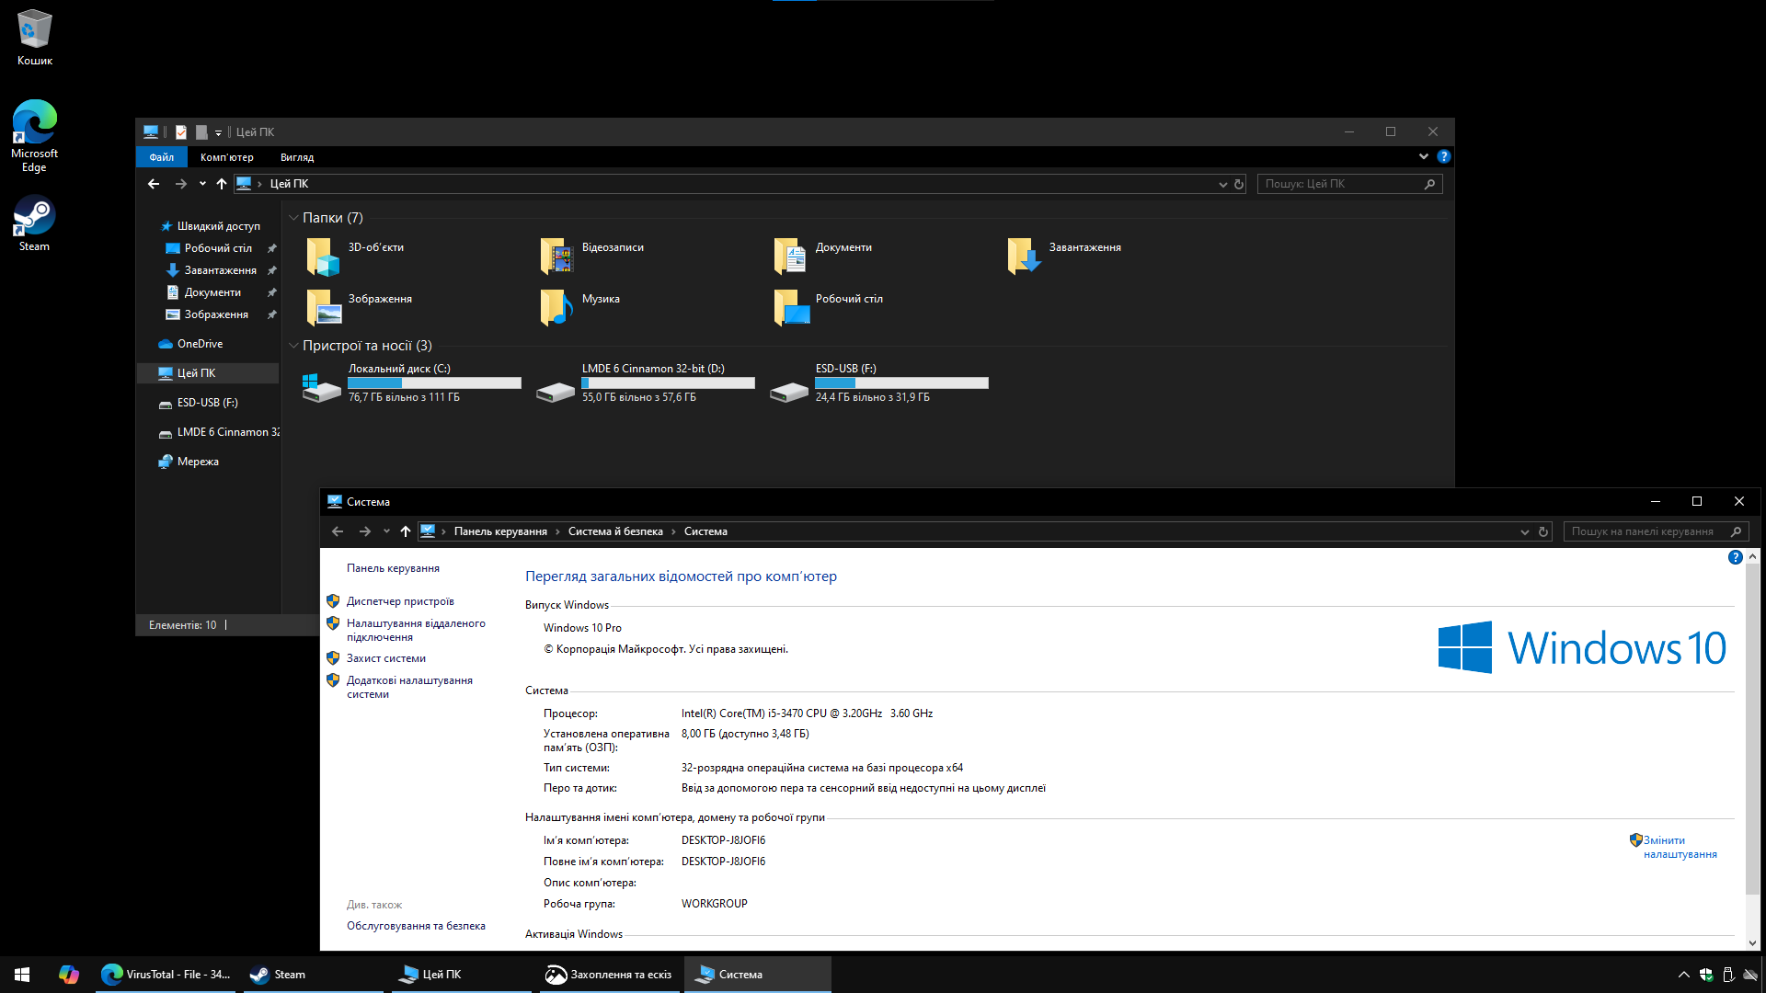Click Change settings link for computer name
Viewport: 1766px width, 993px height.
tap(1680, 847)
